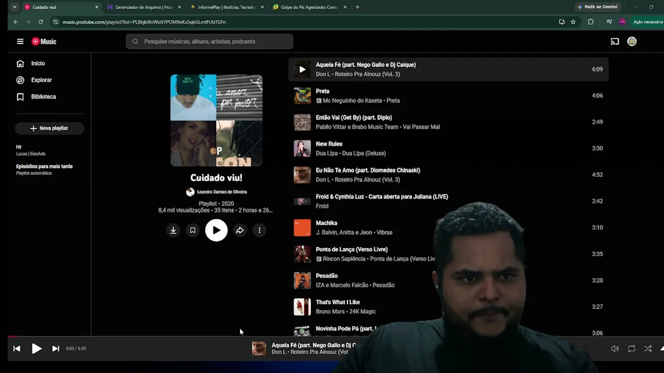Download the Cuidado viu! playlist
664x373 pixels.
(x=173, y=231)
